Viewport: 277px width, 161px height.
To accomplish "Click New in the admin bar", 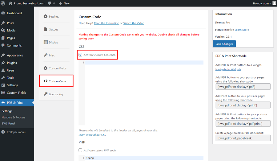I will pyautogui.click(x=66, y=3).
